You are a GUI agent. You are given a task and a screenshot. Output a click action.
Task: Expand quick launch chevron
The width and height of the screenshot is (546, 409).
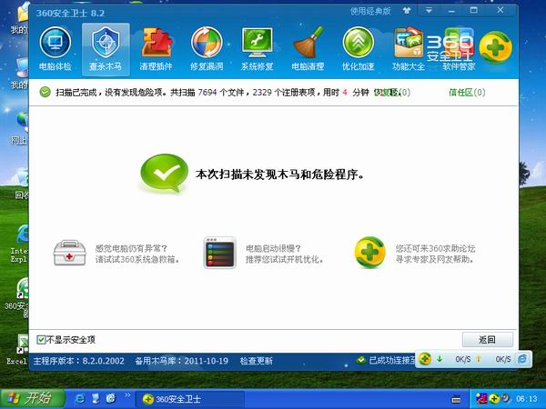click(x=127, y=395)
